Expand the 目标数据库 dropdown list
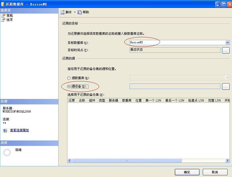Image resolution: width=232 pixels, height=177 pixels. point(227,43)
